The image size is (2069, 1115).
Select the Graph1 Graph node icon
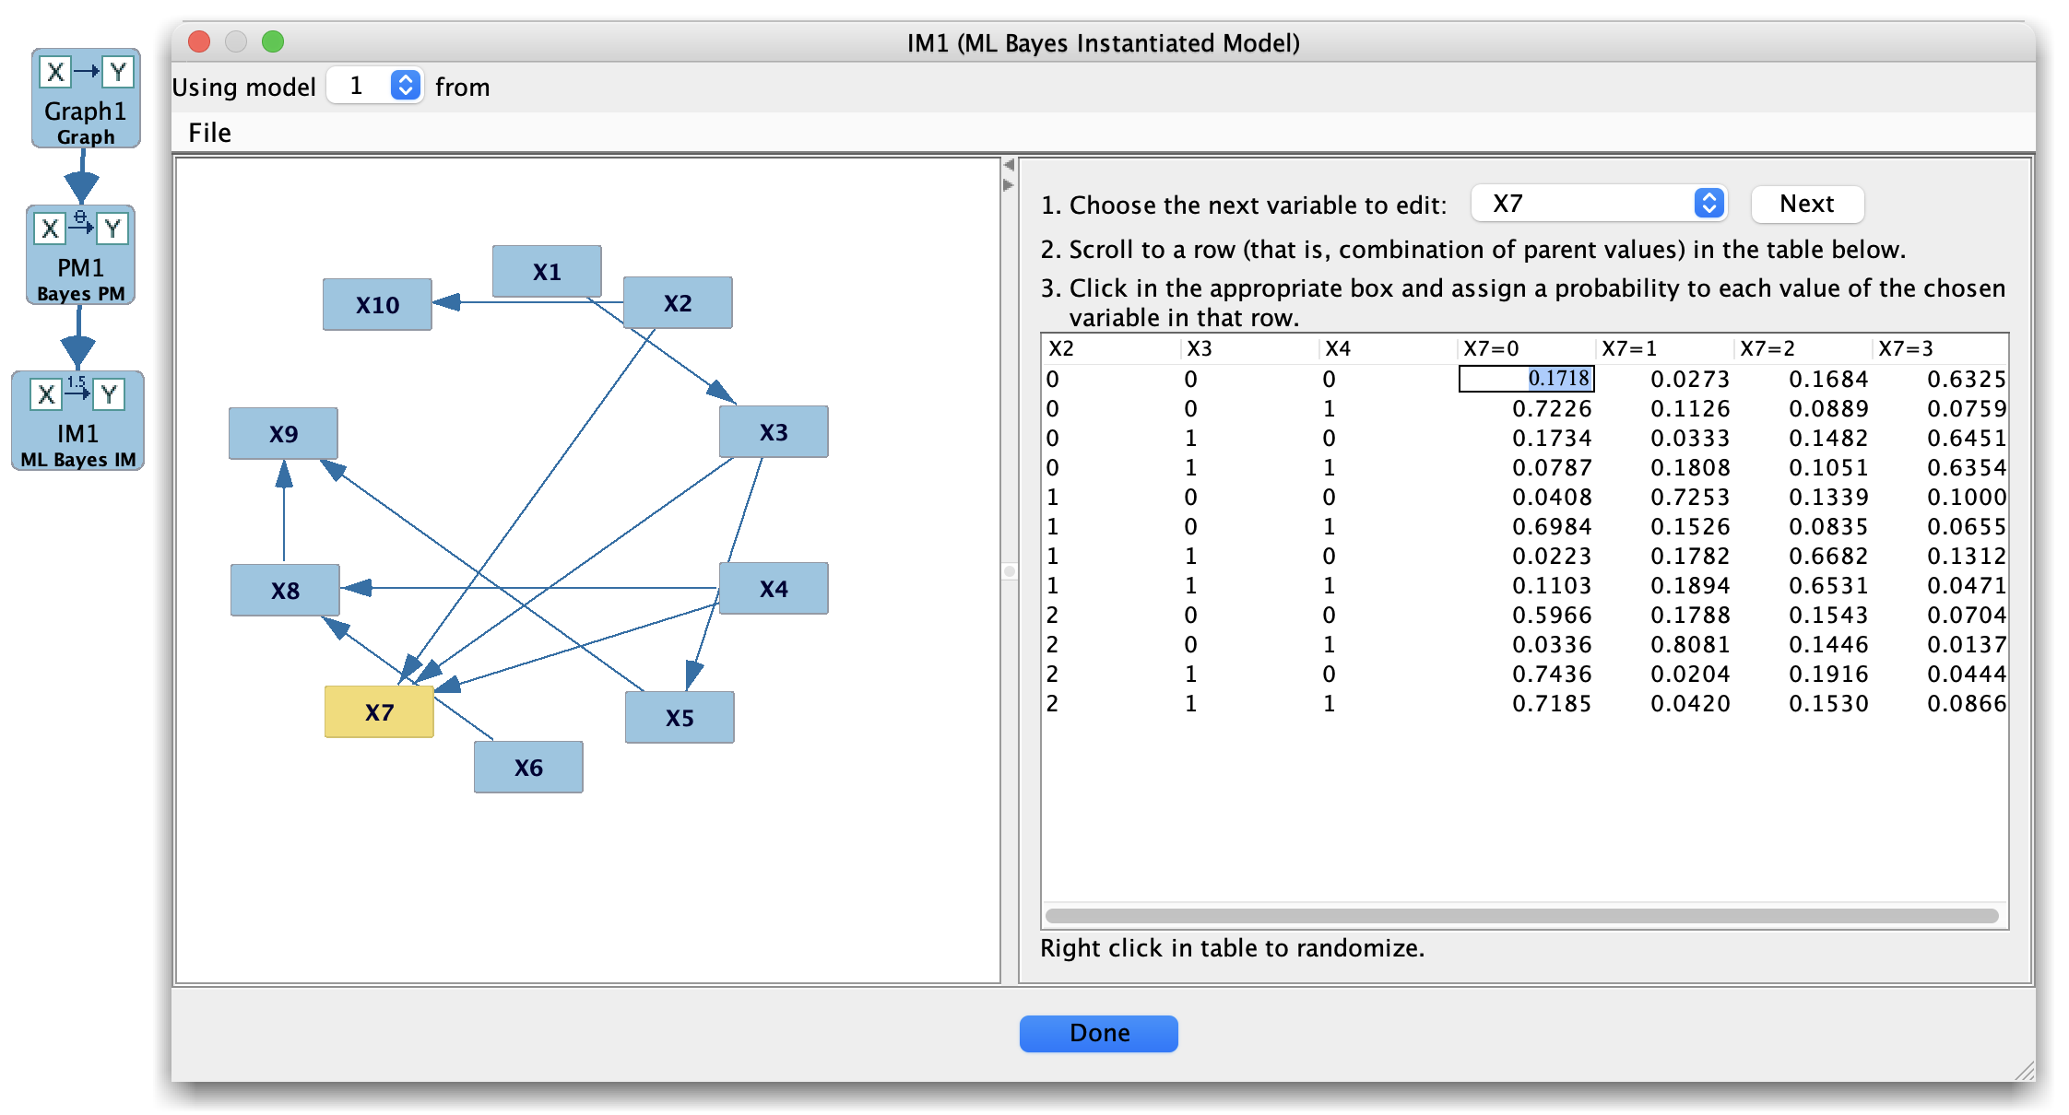pyautogui.click(x=86, y=99)
